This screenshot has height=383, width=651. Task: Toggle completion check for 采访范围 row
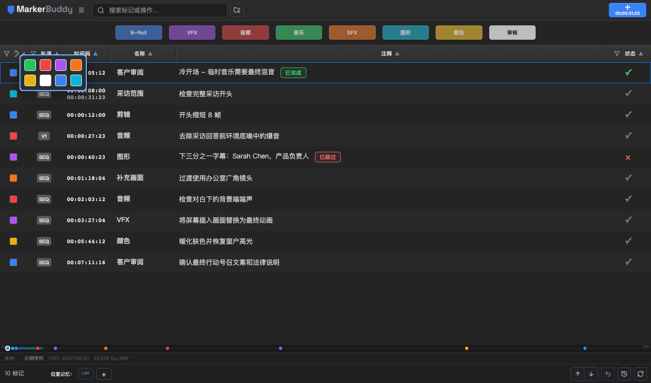629,94
